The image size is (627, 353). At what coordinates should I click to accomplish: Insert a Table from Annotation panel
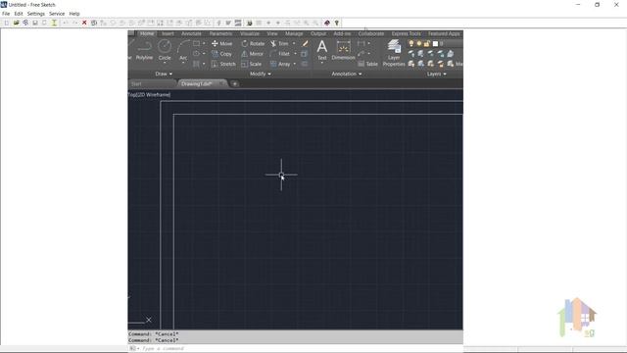(x=367, y=64)
